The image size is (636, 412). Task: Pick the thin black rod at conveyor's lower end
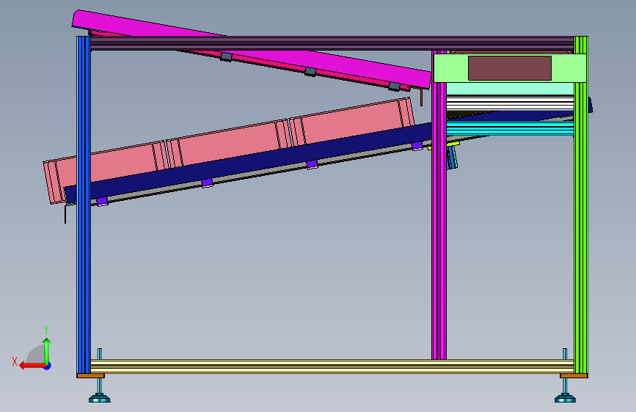point(65,214)
